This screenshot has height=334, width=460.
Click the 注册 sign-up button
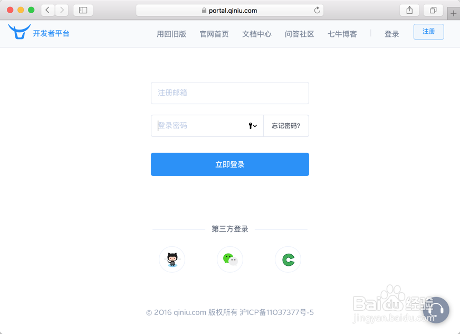point(428,32)
